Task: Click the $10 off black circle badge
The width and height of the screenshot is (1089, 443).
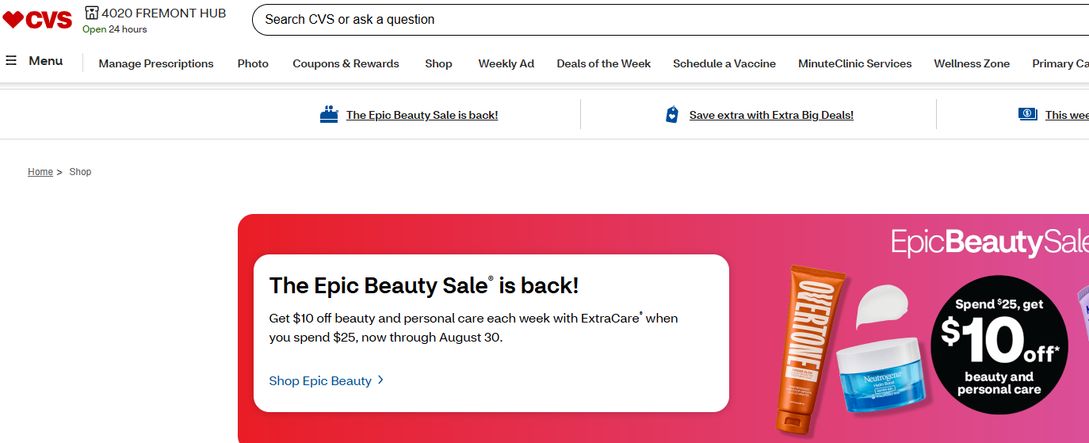Action: coord(999,345)
